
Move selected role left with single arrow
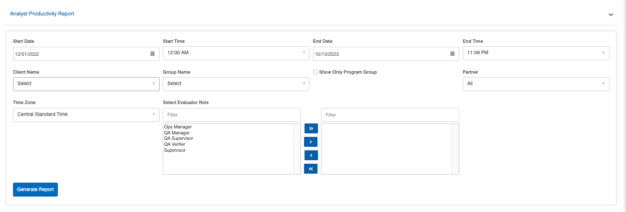tap(311, 155)
